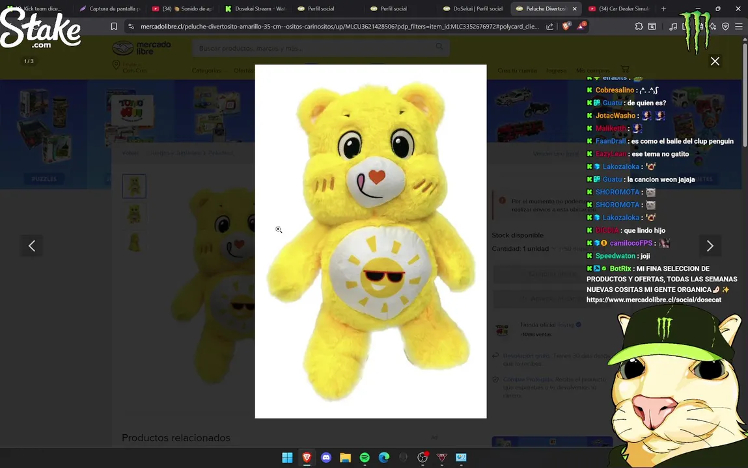Close the product image lightbox
The width and height of the screenshot is (748, 468).
point(715,61)
